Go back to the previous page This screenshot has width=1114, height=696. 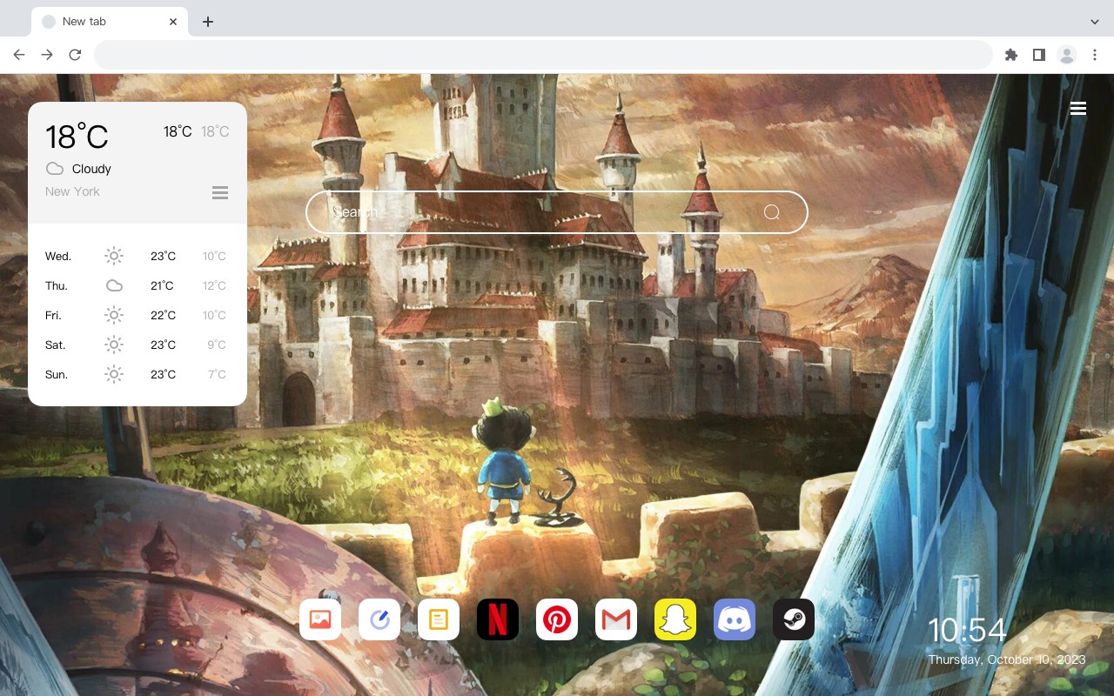point(19,55)
